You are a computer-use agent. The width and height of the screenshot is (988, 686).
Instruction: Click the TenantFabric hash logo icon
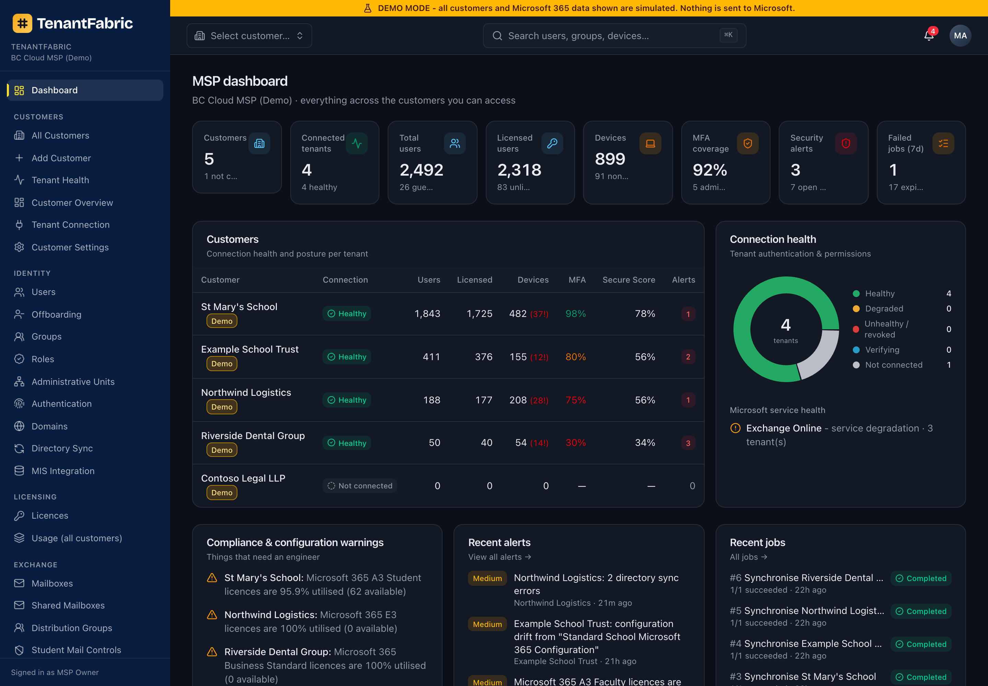tap(22, 23)
